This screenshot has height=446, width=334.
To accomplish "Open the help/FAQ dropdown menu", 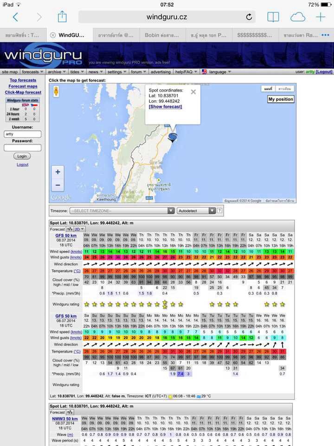I will point(186,72).
